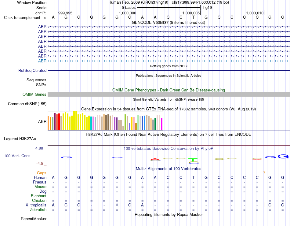Select the chr17: ruler label
The height and width of the screenshot is (226, 290).
(x=41, y=13)
